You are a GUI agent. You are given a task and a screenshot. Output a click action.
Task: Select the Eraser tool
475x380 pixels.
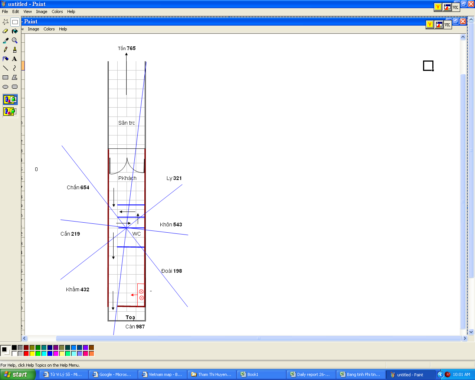tap(6, 31)
